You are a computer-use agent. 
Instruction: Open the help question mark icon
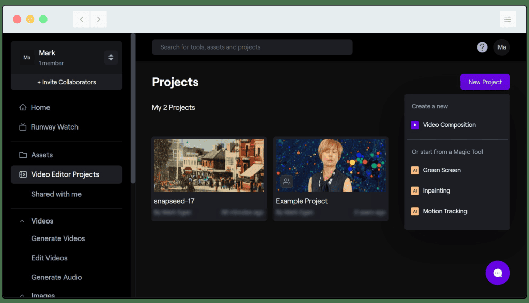(x=482, y=47)
